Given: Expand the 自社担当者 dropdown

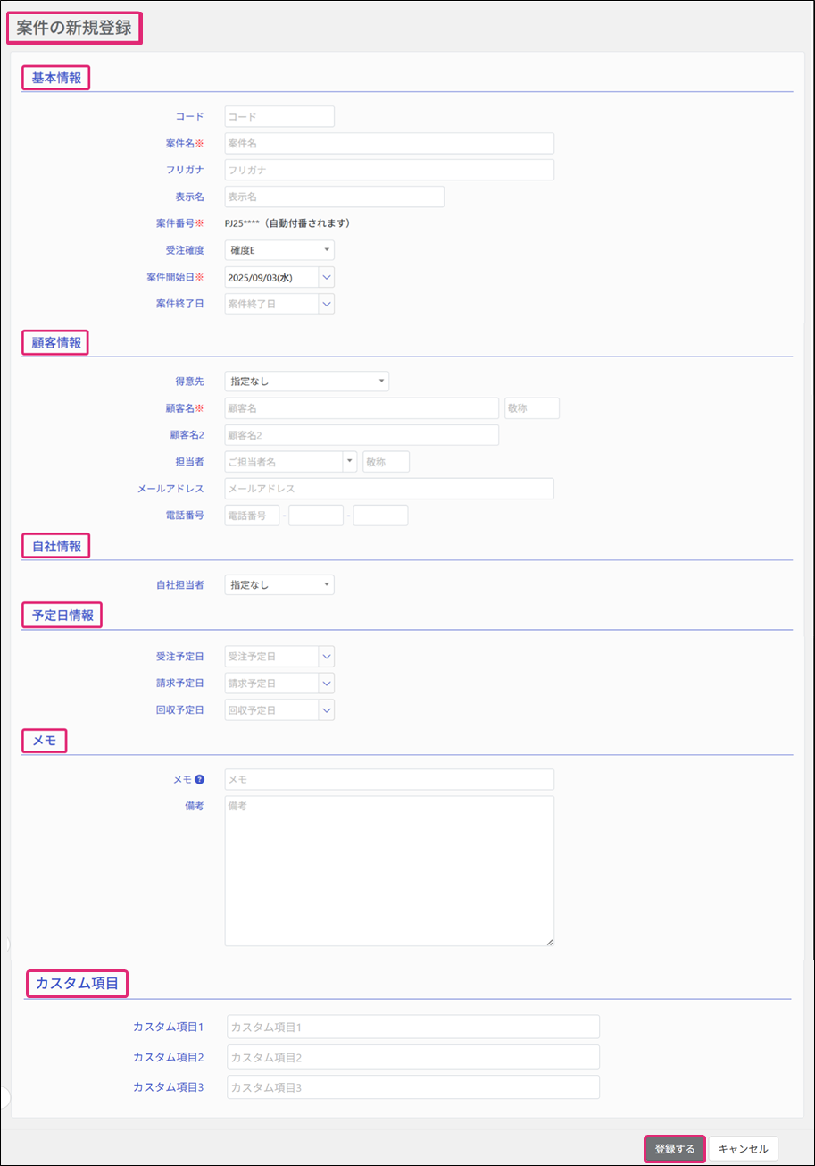Looking at the screenshot, I should 279,585.
